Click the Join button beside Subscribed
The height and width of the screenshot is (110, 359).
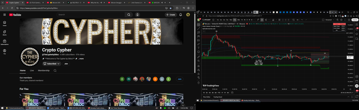tap(66, 64)
